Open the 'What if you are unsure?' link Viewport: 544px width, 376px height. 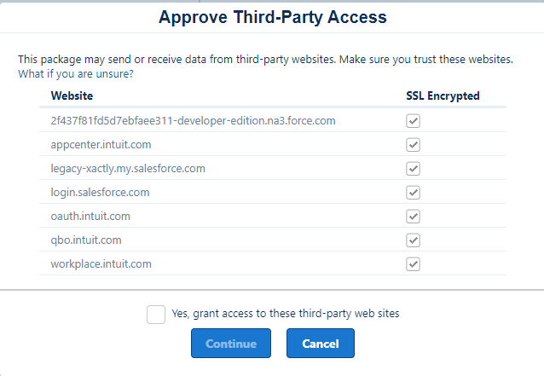click(76, 74)
